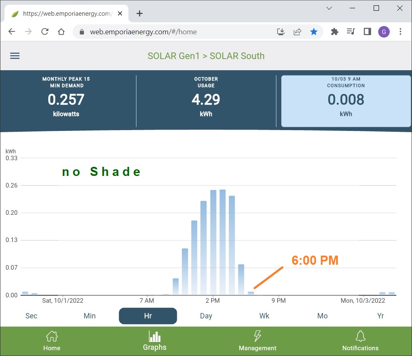Click the browser home button
This screenshot has height=356, width=412.
(x=61, y=32)
